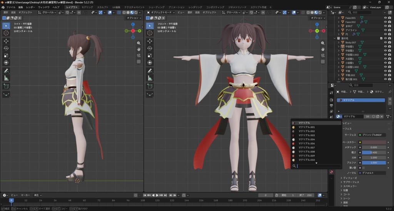Hide Body.007 object via eye icon

click(x=385, y=42)
